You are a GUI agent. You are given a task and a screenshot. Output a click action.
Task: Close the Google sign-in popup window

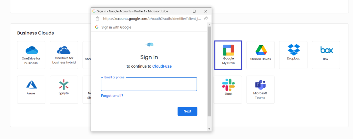click(x=205, y=11)
